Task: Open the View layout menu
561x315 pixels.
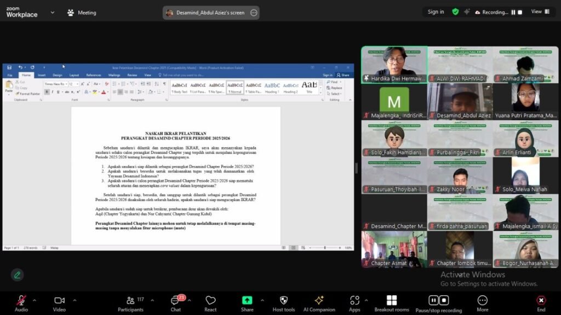Action: [539, 12]
